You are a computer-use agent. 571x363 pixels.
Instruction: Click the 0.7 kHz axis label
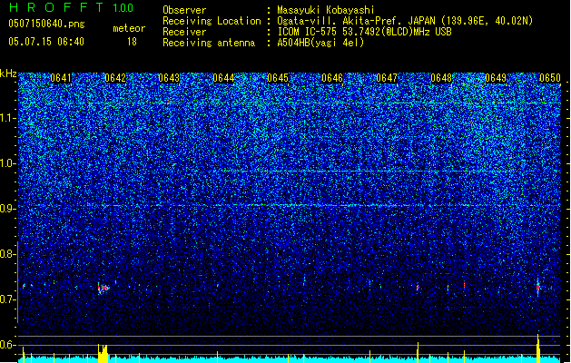click(8, 299)
